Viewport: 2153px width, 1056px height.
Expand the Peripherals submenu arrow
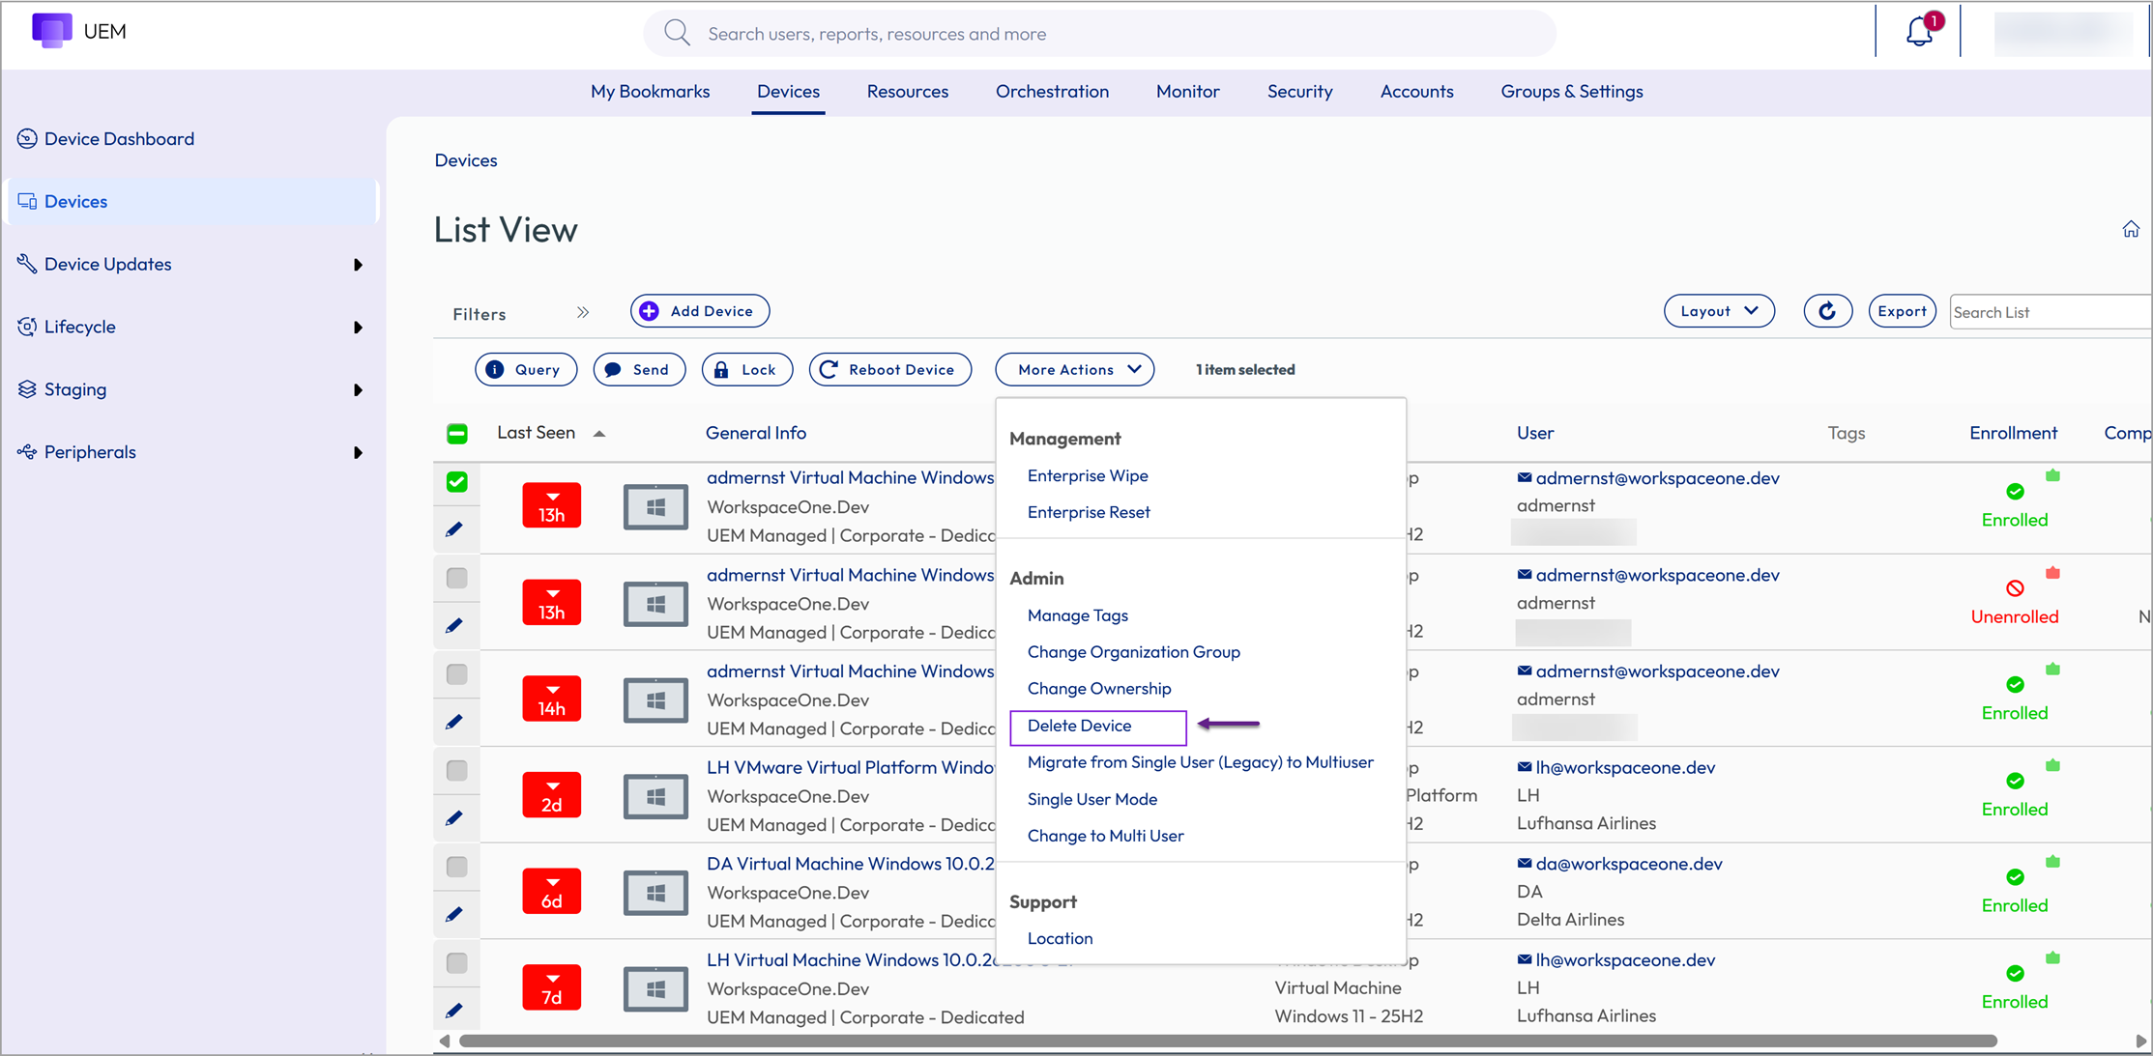[358, 452]
